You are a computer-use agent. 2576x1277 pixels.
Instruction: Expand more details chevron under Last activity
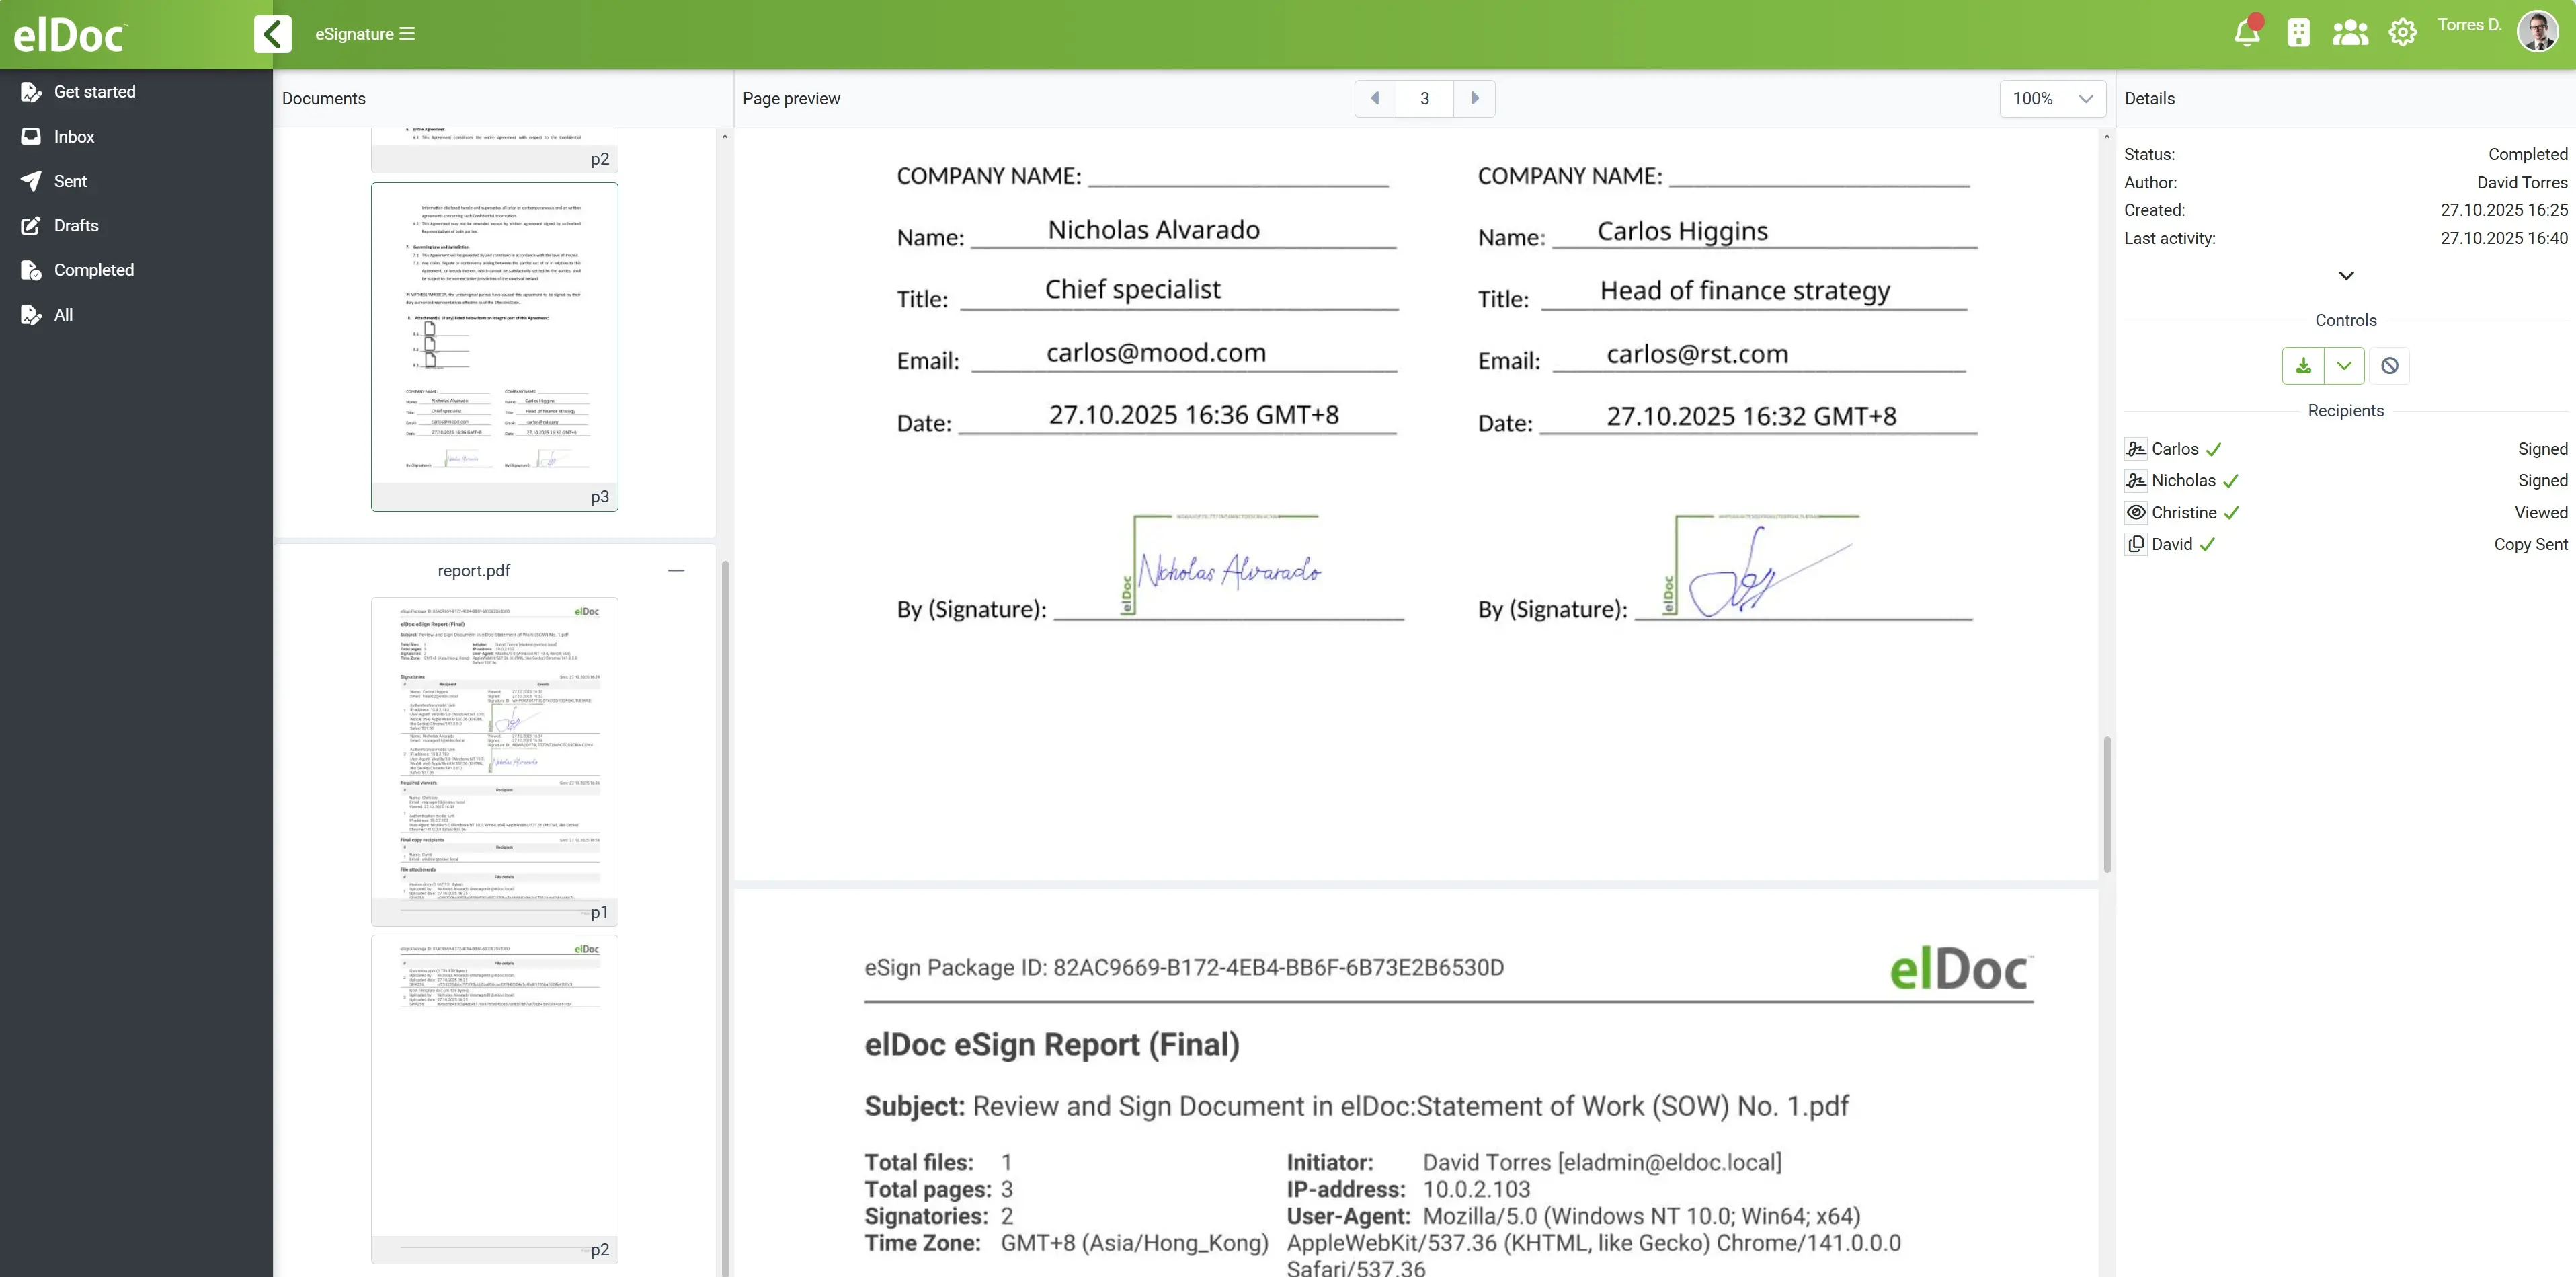pos(2345,275)
